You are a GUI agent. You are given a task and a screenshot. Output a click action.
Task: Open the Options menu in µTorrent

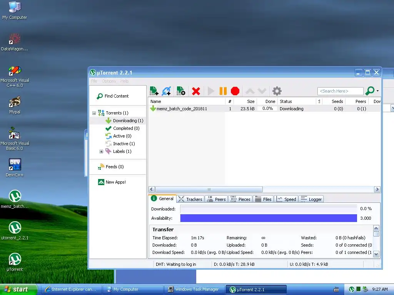(x=109, y=81)
